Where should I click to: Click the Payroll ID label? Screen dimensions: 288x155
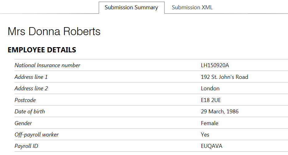tap(26, 146)
